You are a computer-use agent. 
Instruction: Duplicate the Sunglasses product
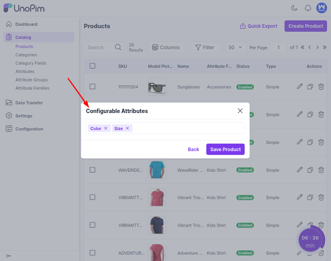[310, 86]
